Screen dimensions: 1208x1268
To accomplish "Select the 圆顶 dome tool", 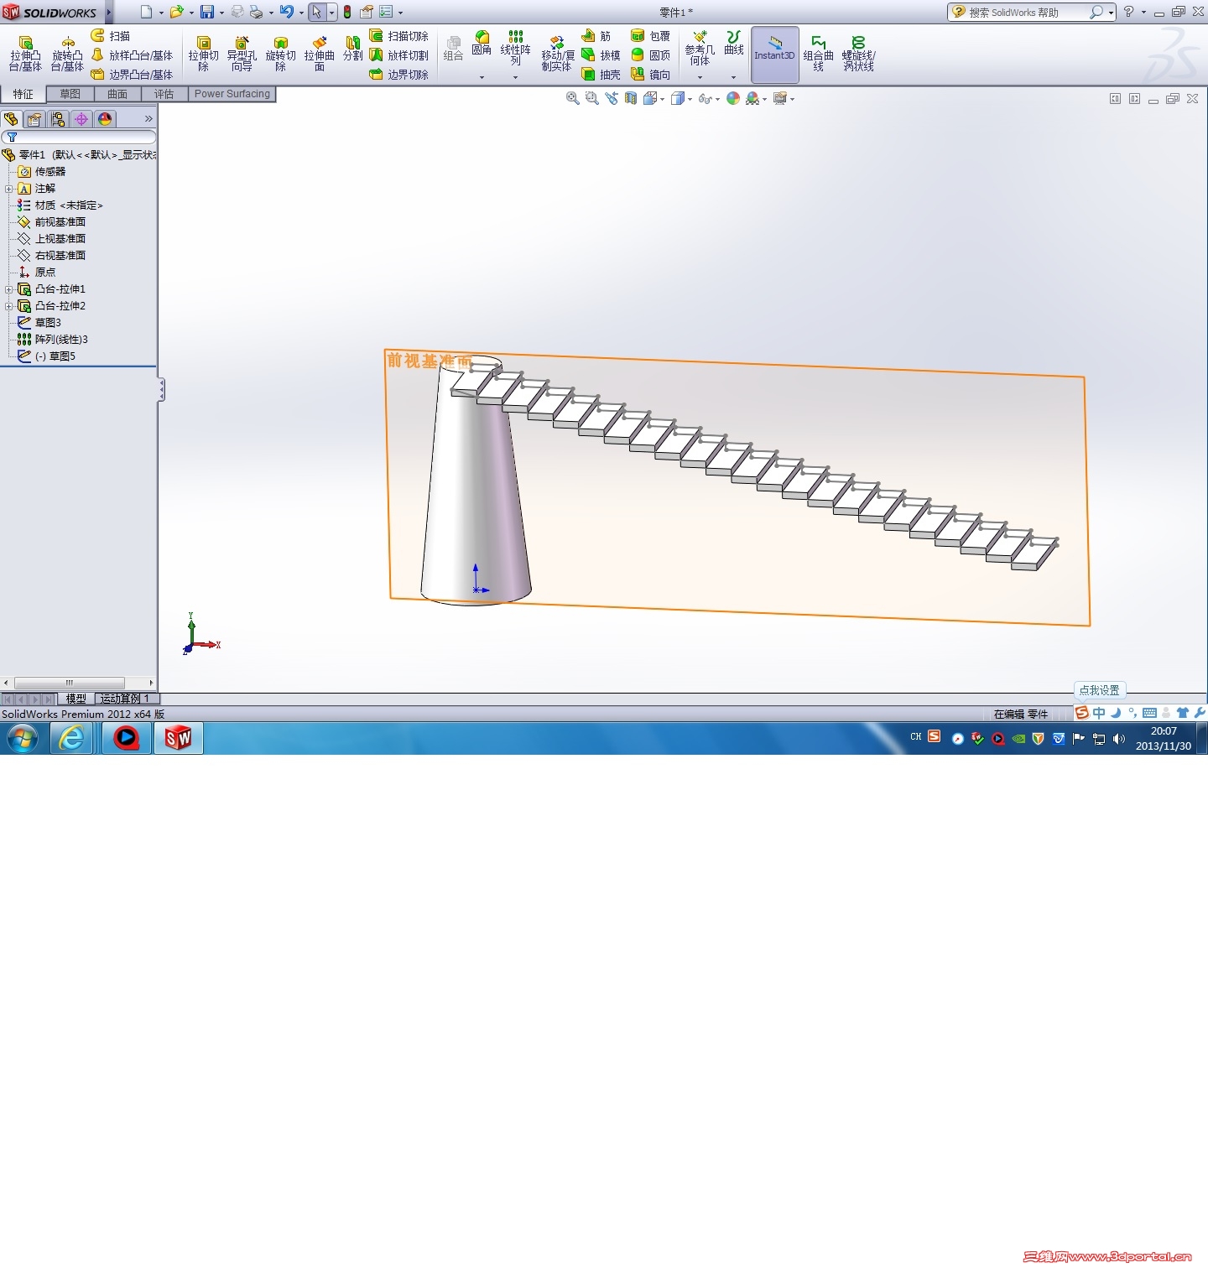I will pos(650,55).
